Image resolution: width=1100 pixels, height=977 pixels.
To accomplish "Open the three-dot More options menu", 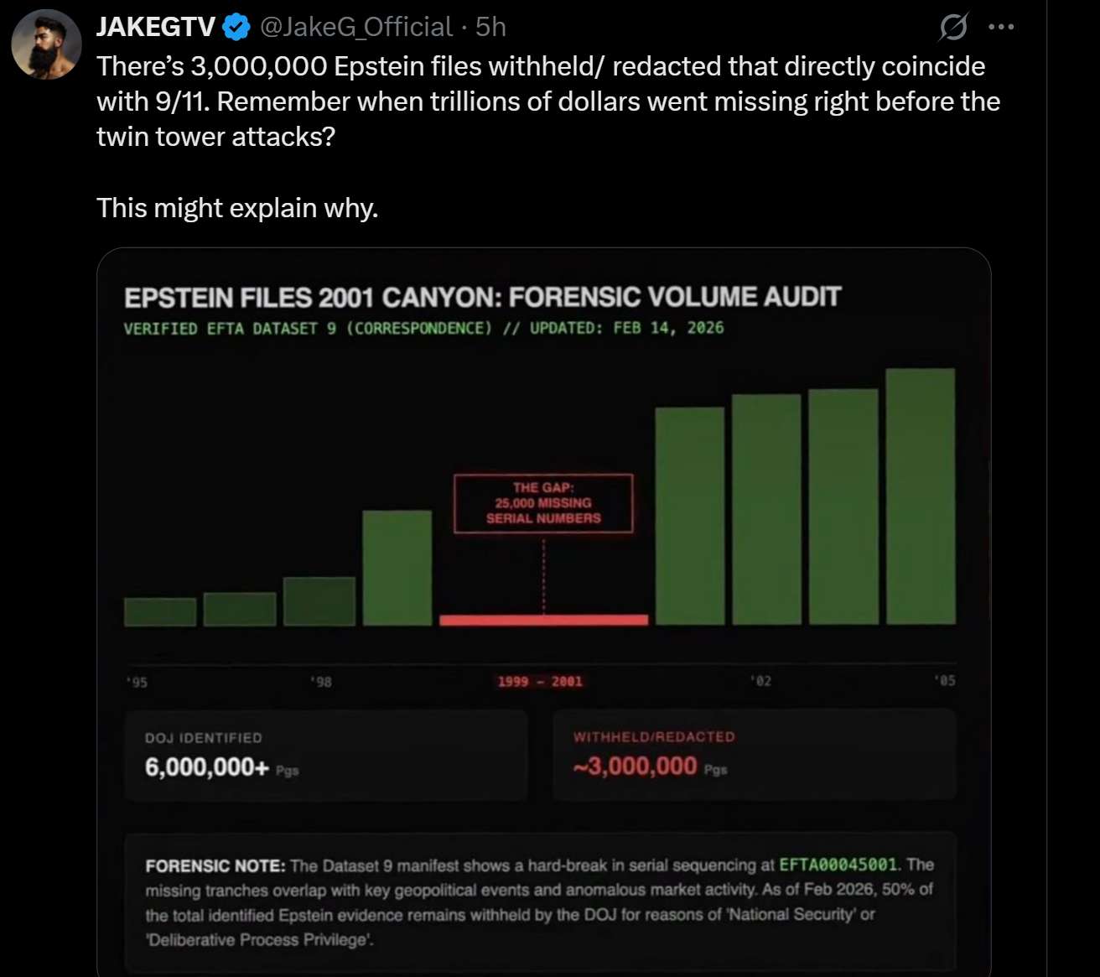I will coord(1001,28).
